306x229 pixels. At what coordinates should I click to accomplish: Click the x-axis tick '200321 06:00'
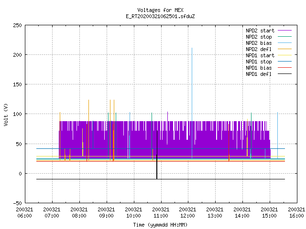click(x=24, y=213)
